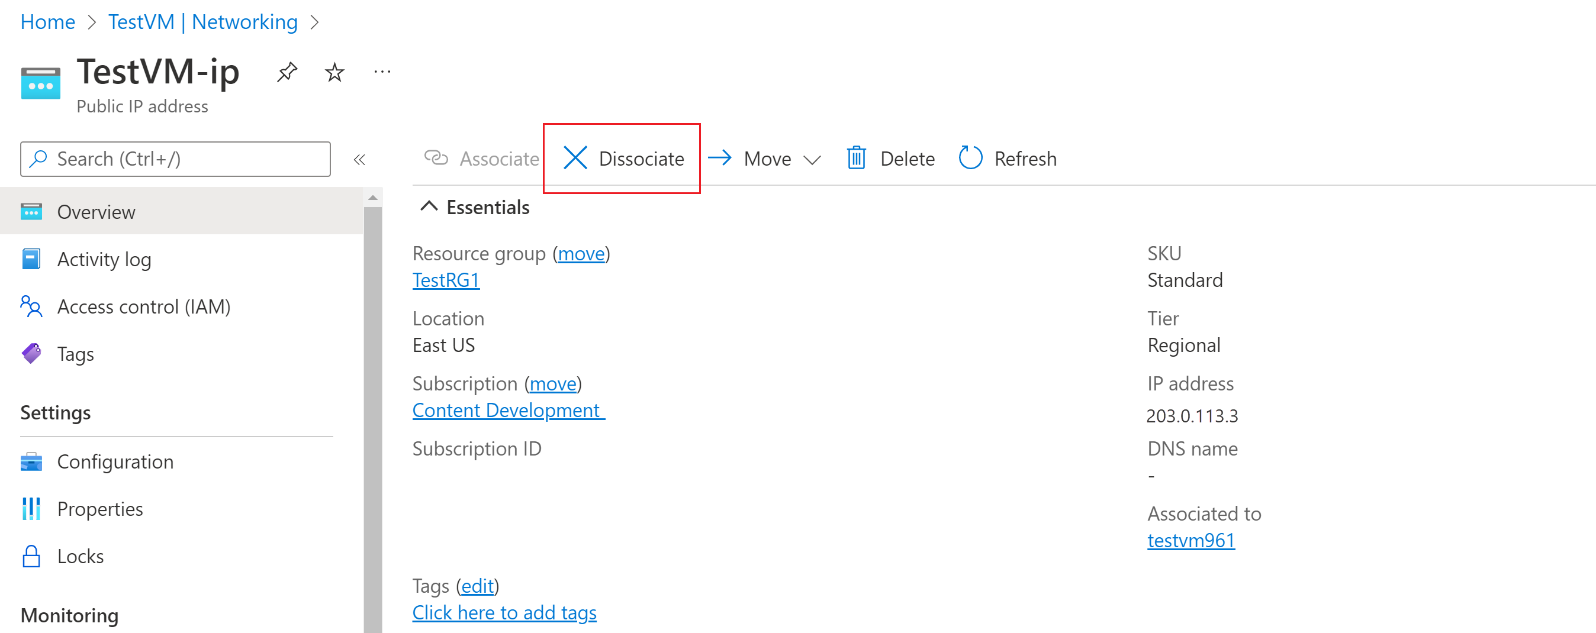Click the Standard SKU value

(1185, 280)
